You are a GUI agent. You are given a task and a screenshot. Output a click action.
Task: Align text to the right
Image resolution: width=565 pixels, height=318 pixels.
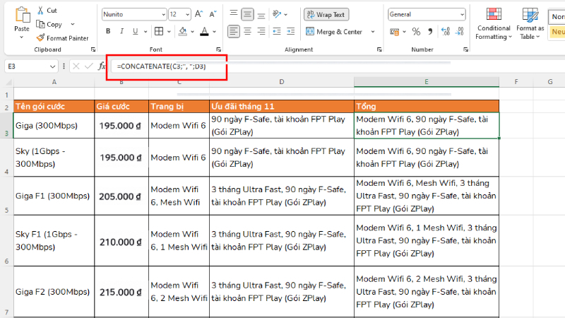coord(261,31)
